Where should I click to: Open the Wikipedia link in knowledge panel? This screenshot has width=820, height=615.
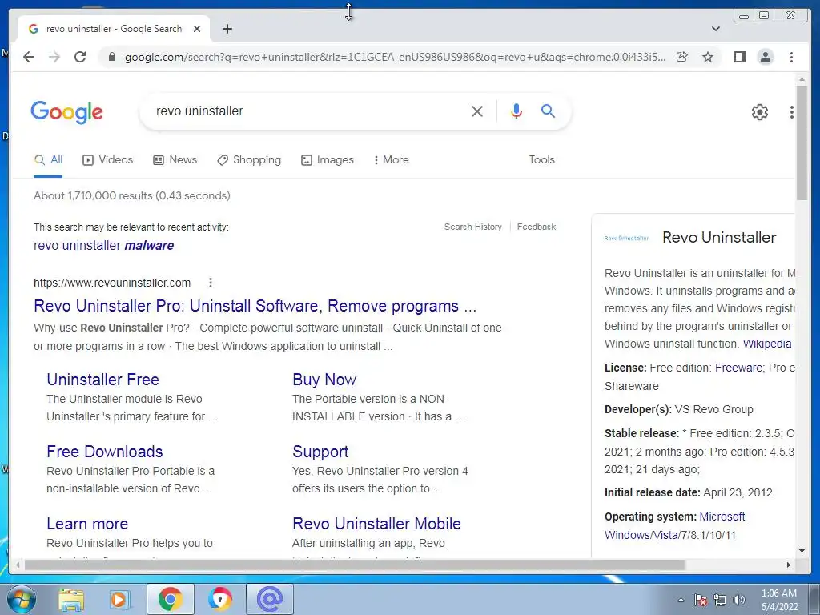pyautogui.click(x=767, y=344)
